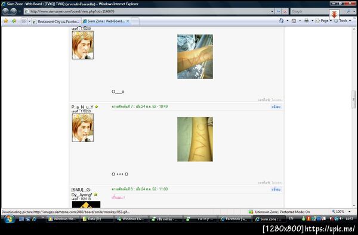Click the "O +++ O" text in post 7
The image size is (358, 235).
[x=120, y=174]
